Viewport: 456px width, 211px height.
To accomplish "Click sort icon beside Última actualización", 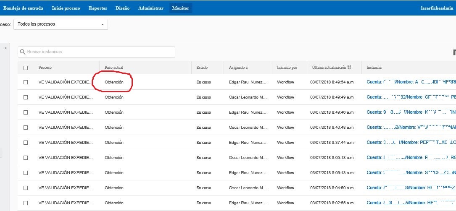I will click(350, 67).
